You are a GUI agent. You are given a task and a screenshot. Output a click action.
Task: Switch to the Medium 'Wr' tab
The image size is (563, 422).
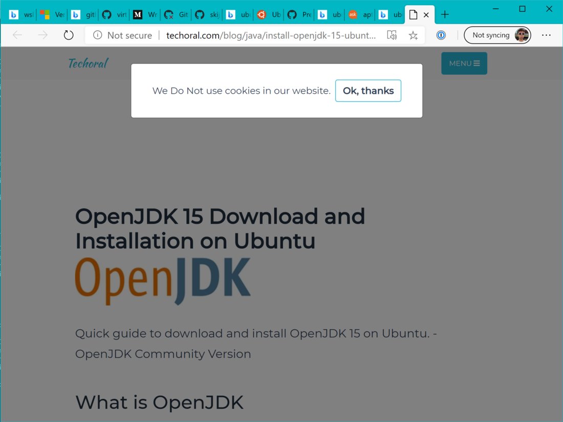(145, 15)
